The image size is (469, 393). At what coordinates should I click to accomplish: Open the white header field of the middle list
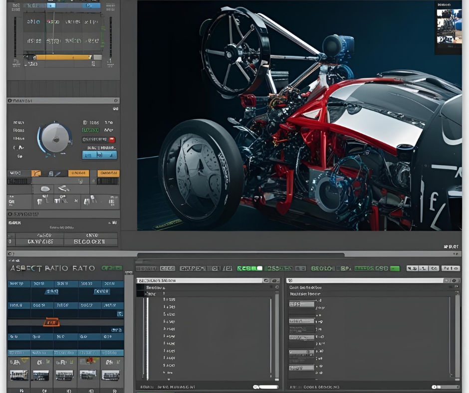click(200, 281)
